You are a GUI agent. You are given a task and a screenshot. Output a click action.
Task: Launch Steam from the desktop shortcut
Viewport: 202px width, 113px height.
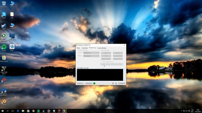point(4,26)
